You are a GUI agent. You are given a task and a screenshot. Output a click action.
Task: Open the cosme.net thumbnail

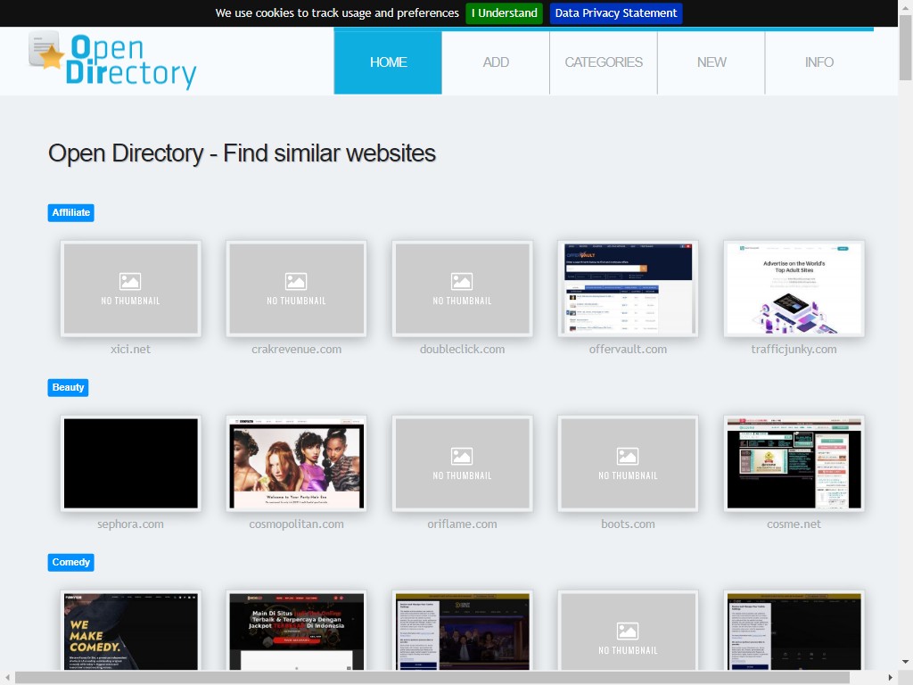click(794, 463)
